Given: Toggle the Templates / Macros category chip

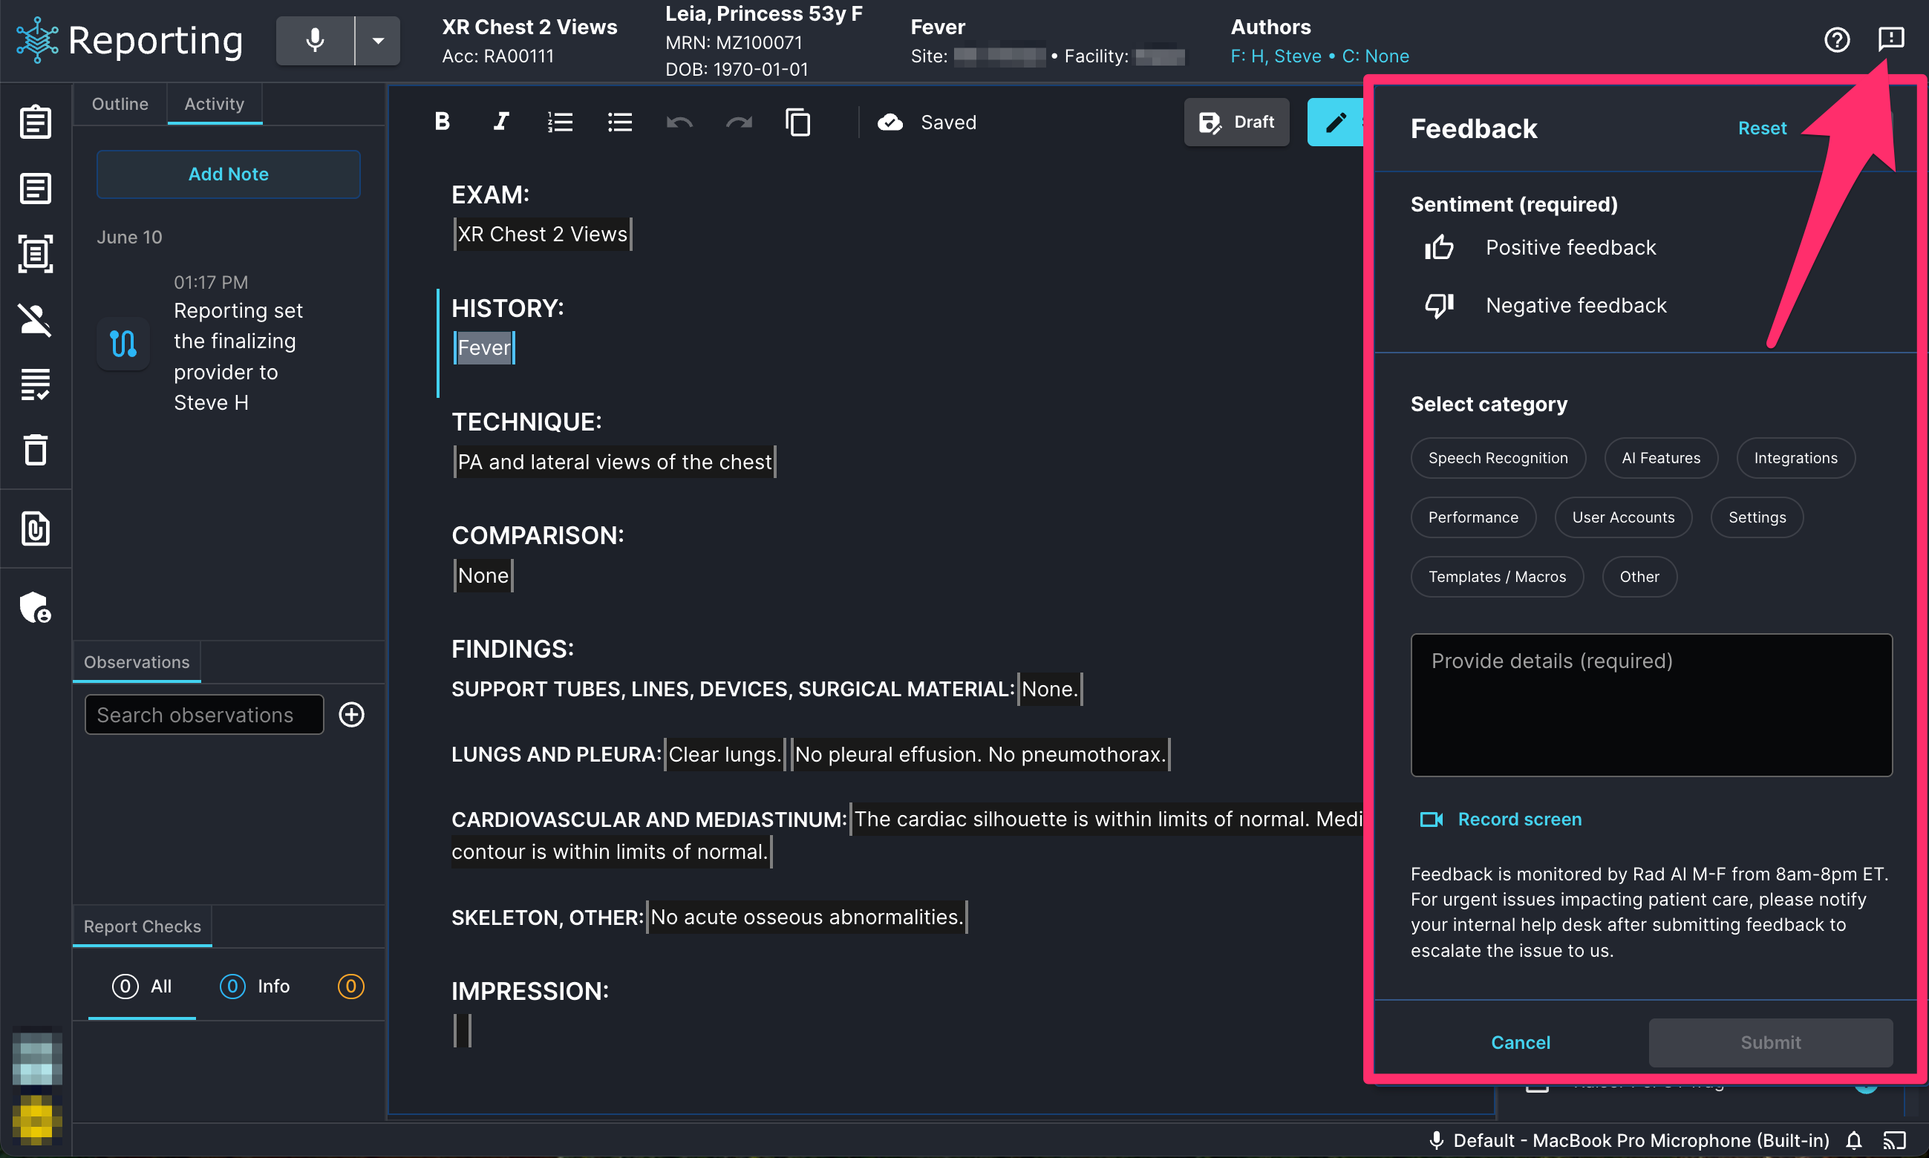Looking at the screenshot, I should click(1497, 577).
